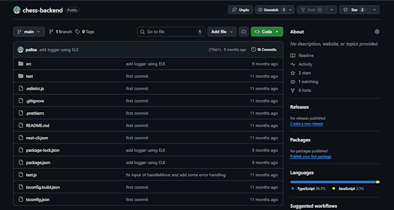The image size is (394, 210).
Task: Click the tsconfig.build.json file icon
Action: 21,187
